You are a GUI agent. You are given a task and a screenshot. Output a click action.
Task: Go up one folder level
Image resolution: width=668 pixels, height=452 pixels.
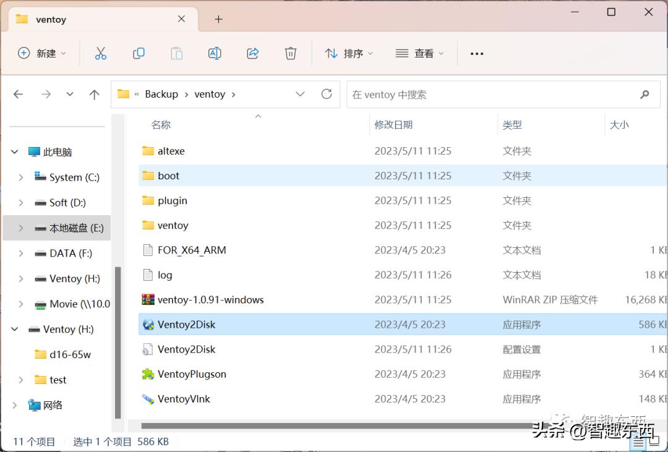[x=94, y=94]
